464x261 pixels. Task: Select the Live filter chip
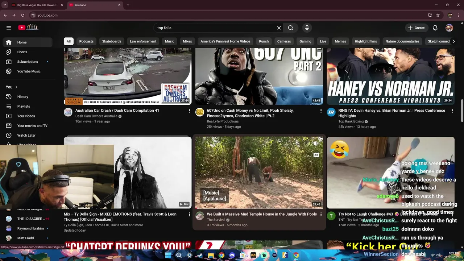pyautogui.click(x=323, y=41)
